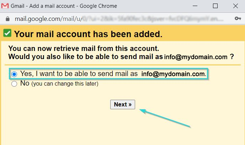Click info@mydomain.com in the question line
The height and width of the screenshot is (145, 245).
(196, 57)
